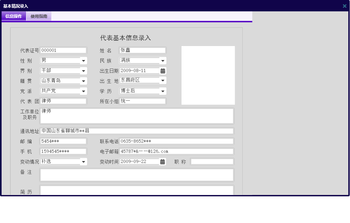Screen dimensions: 350x223
Task: Click the 电子邮箱 input field
Action: pos(176,152)
